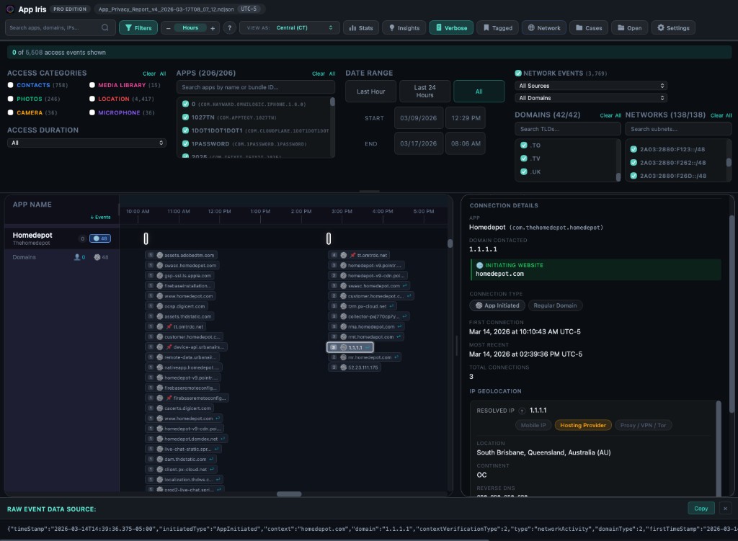Image resolution: width=738 pixels, height=541 pixels.
Task: Increase timeline zoom with plus button
Action: (x=213, y=28)
